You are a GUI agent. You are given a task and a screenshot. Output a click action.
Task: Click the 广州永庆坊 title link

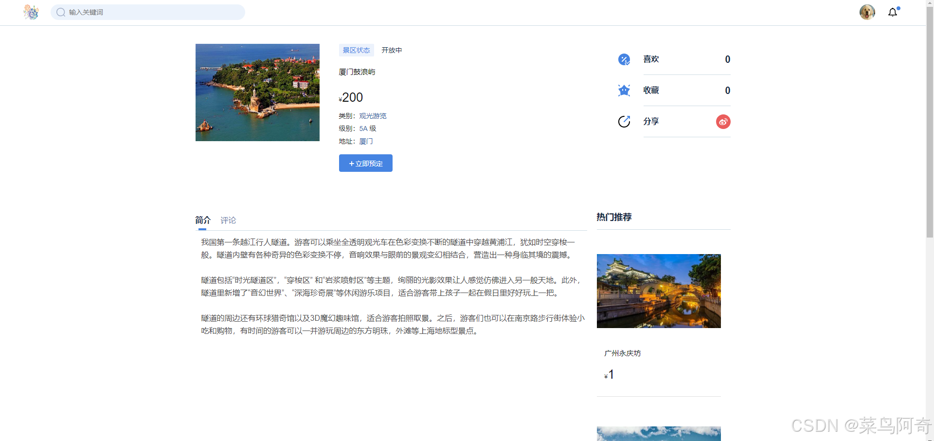click(x=623, y=353)
